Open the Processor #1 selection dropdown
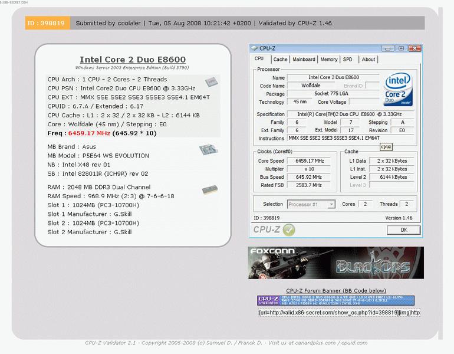Screen dimensions: 454x354 tap(331, 205)
